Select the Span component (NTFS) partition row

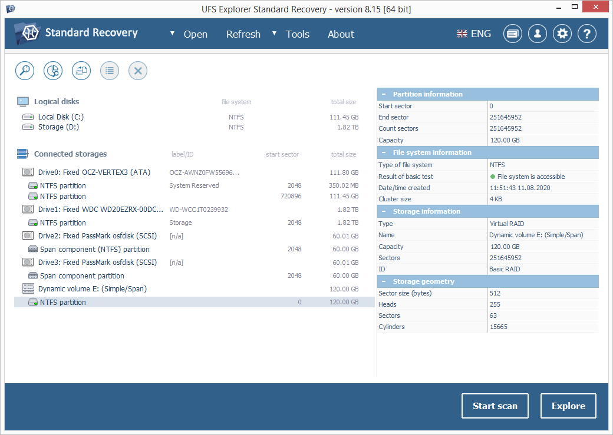click(195, 249)
